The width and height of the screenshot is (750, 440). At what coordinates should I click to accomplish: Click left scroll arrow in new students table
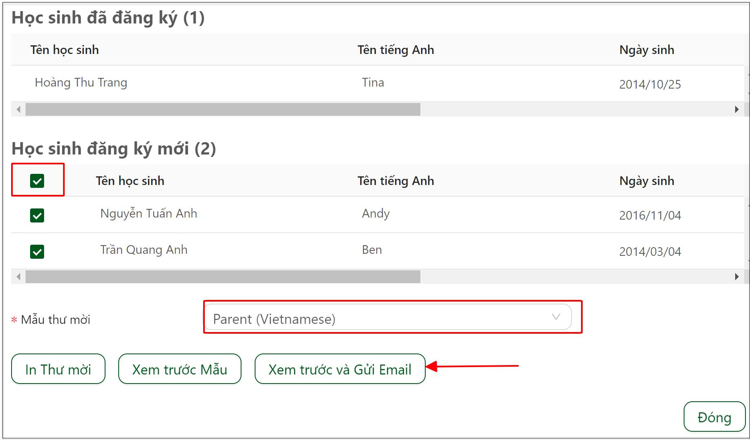click(x=18, y=277)
